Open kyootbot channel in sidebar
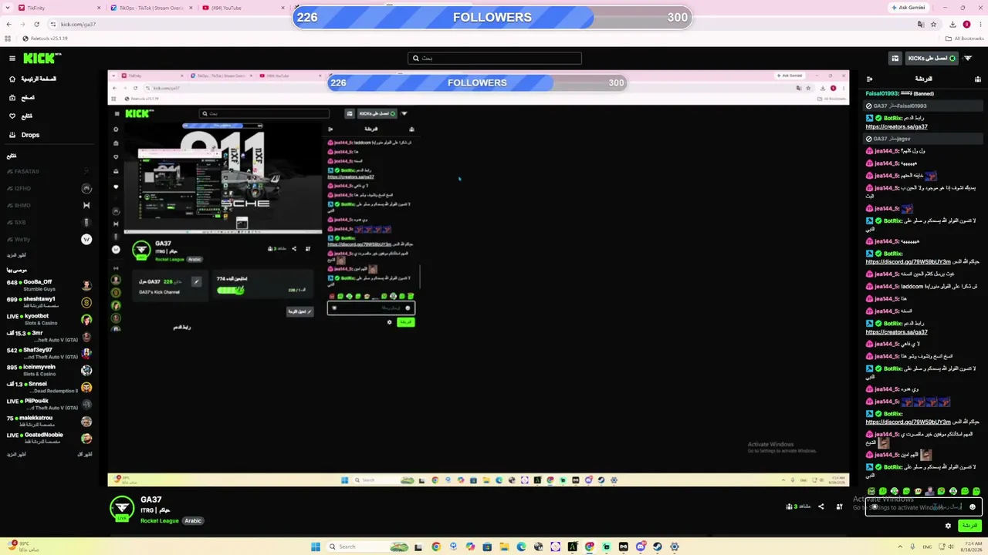This screenshot has height=555, width=988. (49, 319)
